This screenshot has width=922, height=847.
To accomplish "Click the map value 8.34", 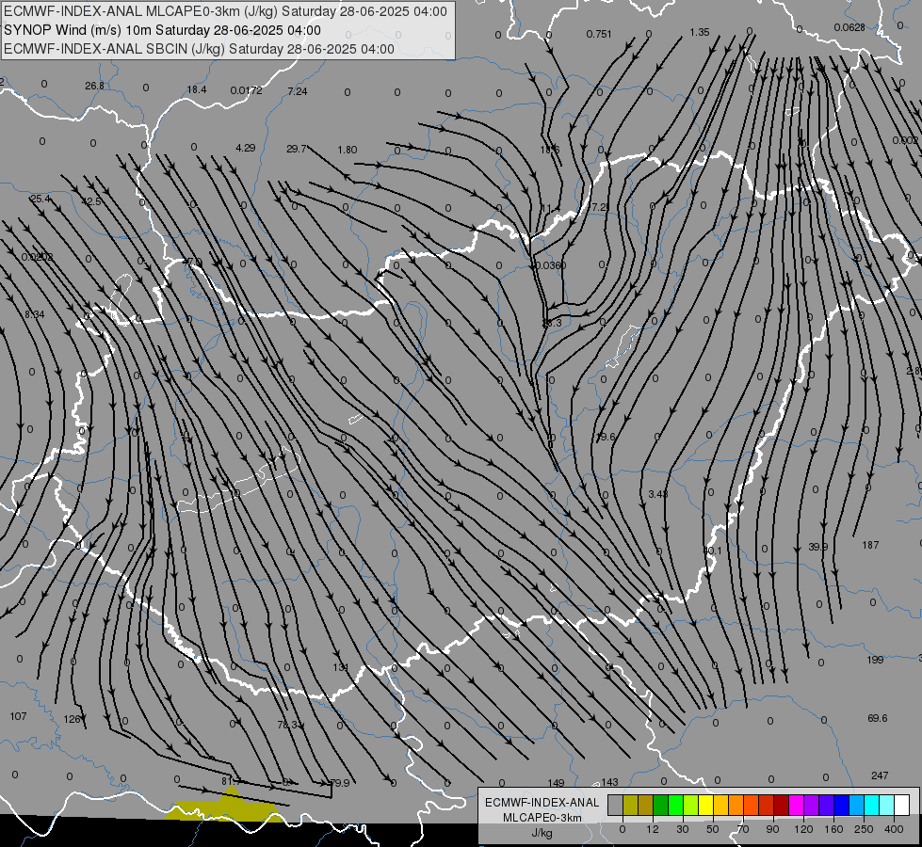I will [x=34, y=314].
